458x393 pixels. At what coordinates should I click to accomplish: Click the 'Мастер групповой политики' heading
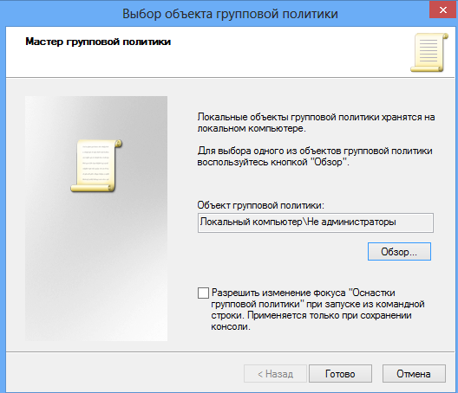point(98,42)
